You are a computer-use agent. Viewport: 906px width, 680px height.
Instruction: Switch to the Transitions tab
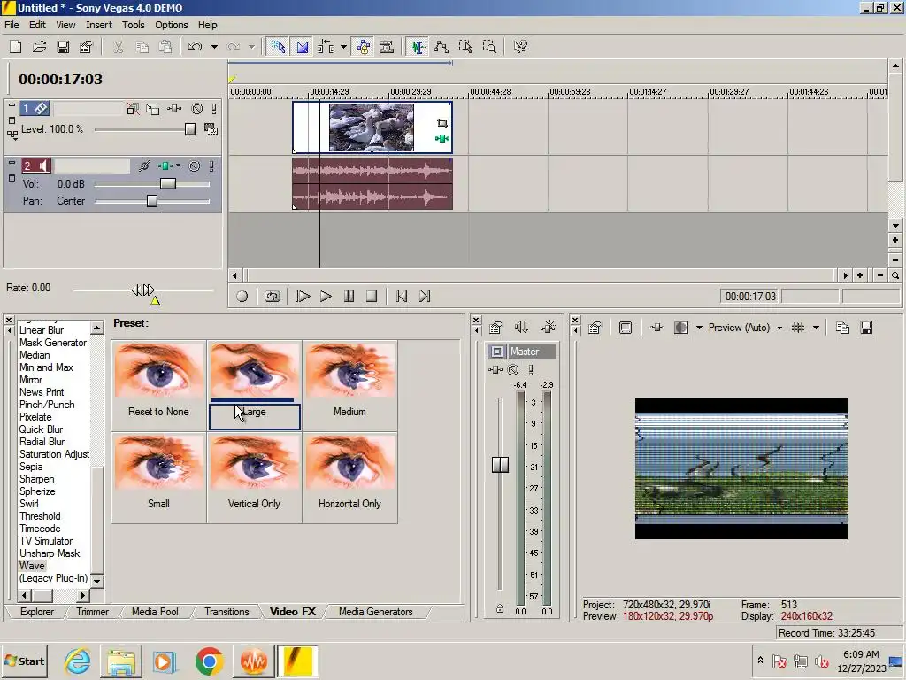click(x=226, y=612)
